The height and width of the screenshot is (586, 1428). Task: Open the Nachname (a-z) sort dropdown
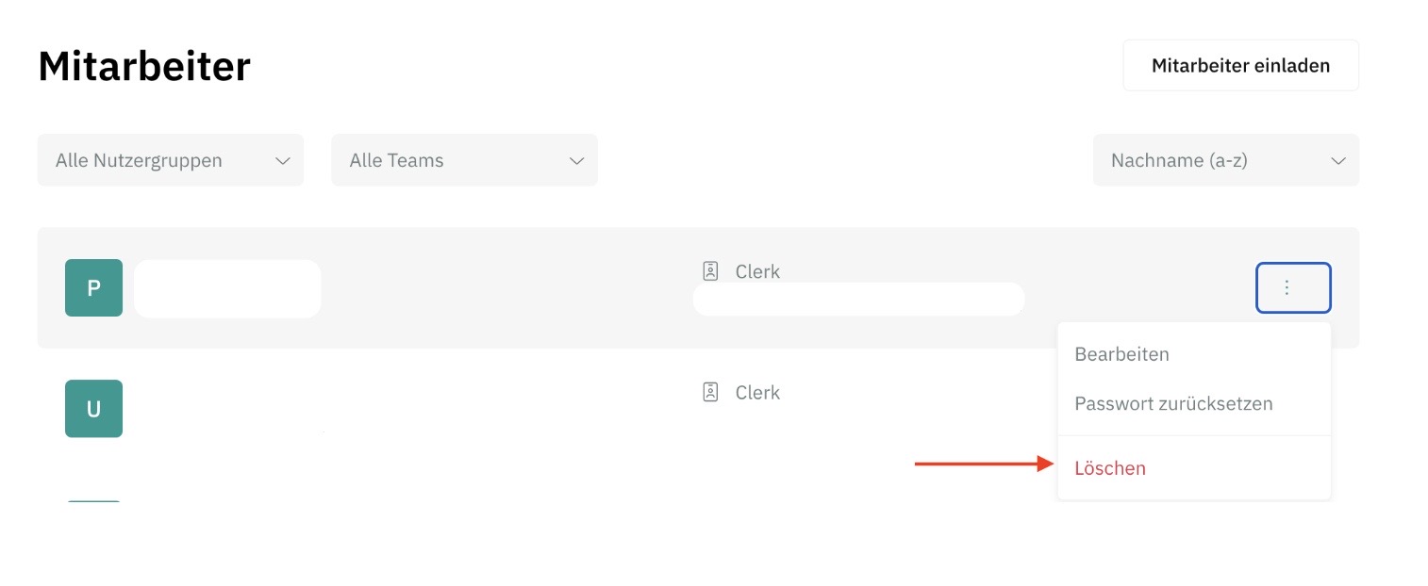coord(1226,160)
